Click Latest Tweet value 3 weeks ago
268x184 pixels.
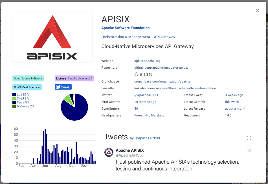coord(234,95)
